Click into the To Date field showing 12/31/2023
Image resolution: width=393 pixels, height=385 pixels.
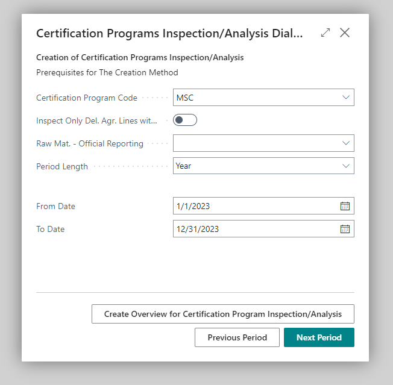click(253, 229)
